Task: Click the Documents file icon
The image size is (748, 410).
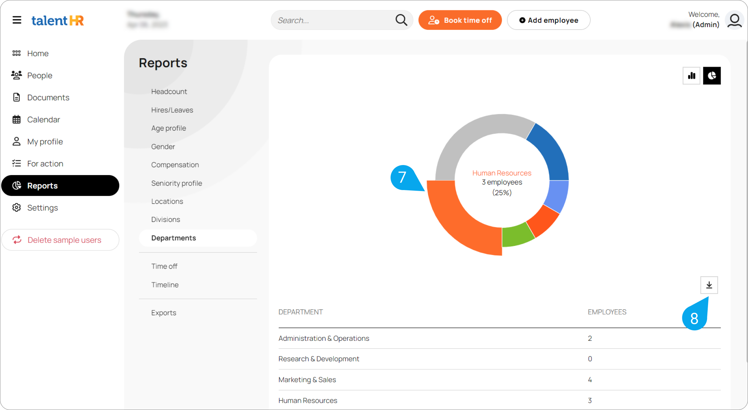Action: [x=17, y=97]
